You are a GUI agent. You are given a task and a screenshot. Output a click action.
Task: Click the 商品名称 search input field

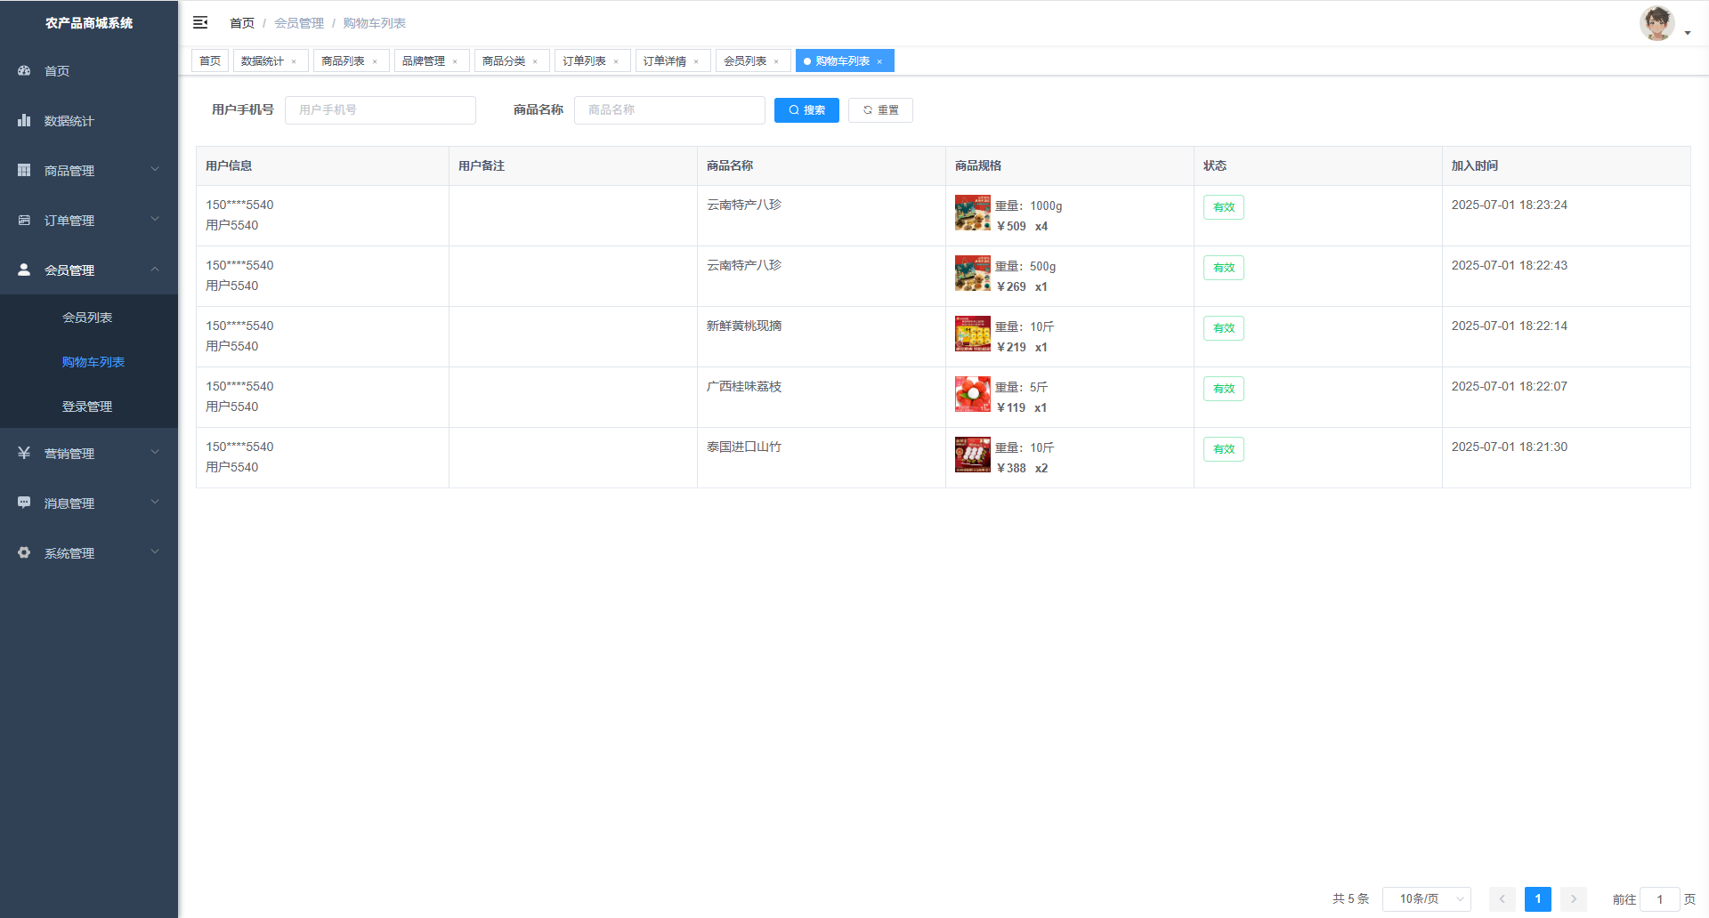(669, 110)
